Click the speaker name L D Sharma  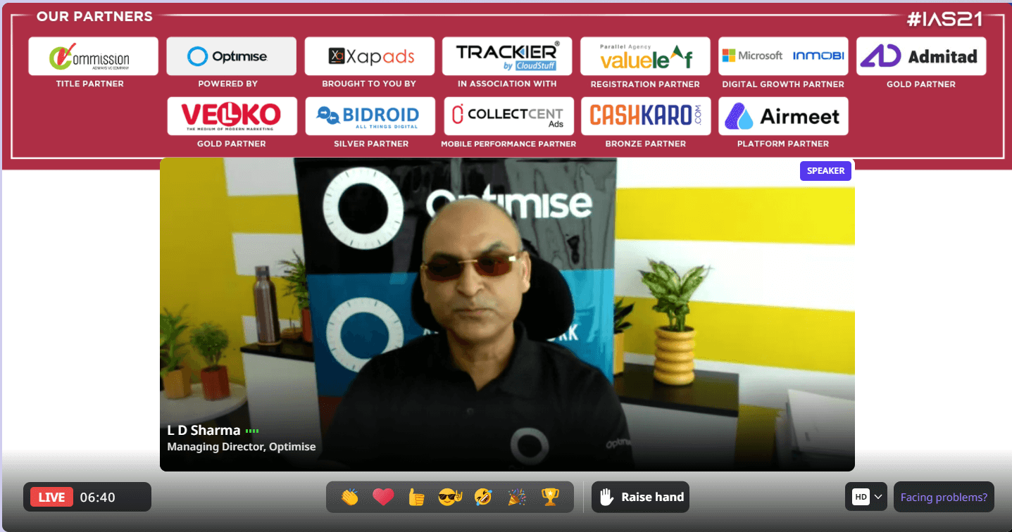tap(204, 430)
